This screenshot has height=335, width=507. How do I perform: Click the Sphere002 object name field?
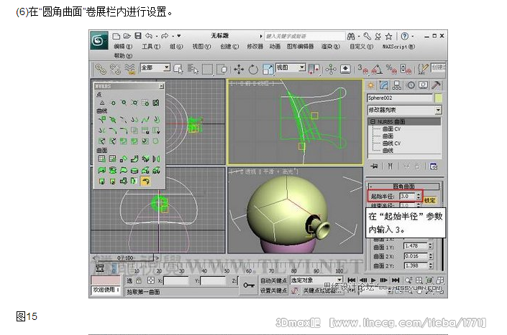pos(400,98)
